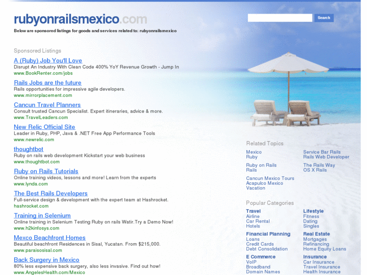The width and height of the screenshot is (367, 275).
Task: Choose Mortgages under Real Estate
Action: tap(315, 239)
